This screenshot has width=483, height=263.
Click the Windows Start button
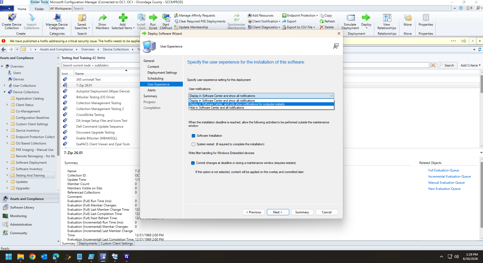point(9,257)
